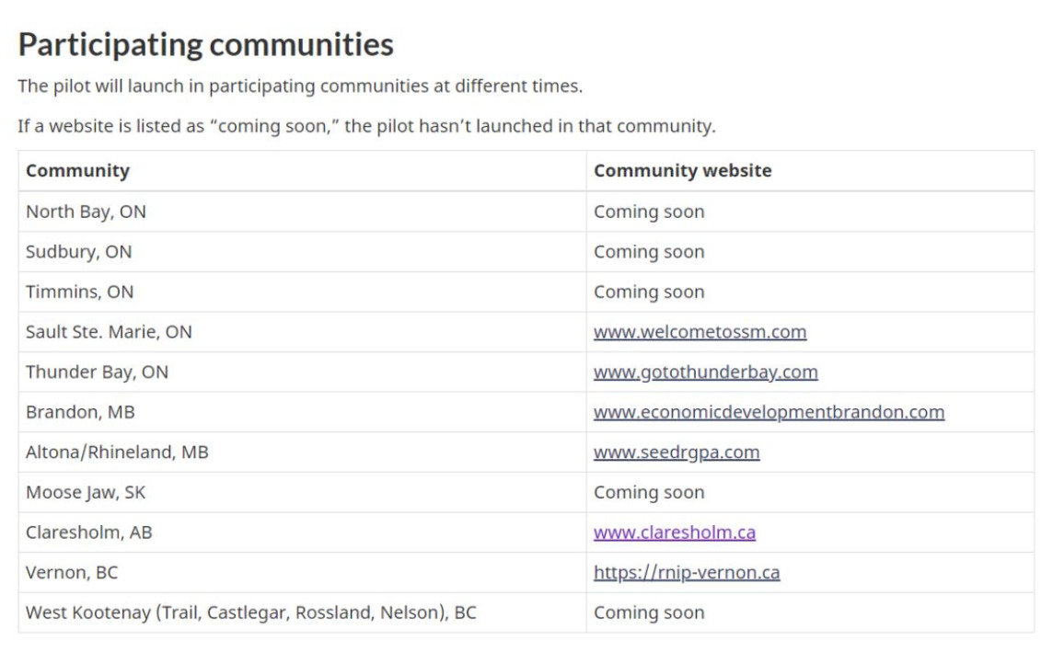This screenshot has height=664, width=1064.
Task: Click the Timmins, ON community cell
Action: click(79, 292)
